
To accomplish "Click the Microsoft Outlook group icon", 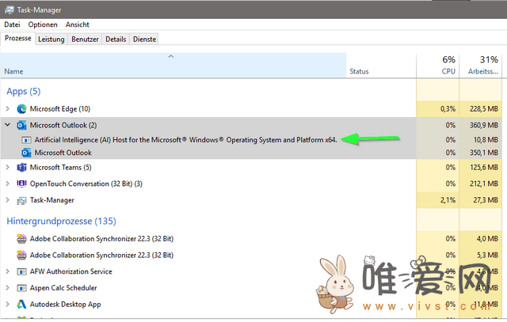I will pyautogui.click(x=21, y=125).
